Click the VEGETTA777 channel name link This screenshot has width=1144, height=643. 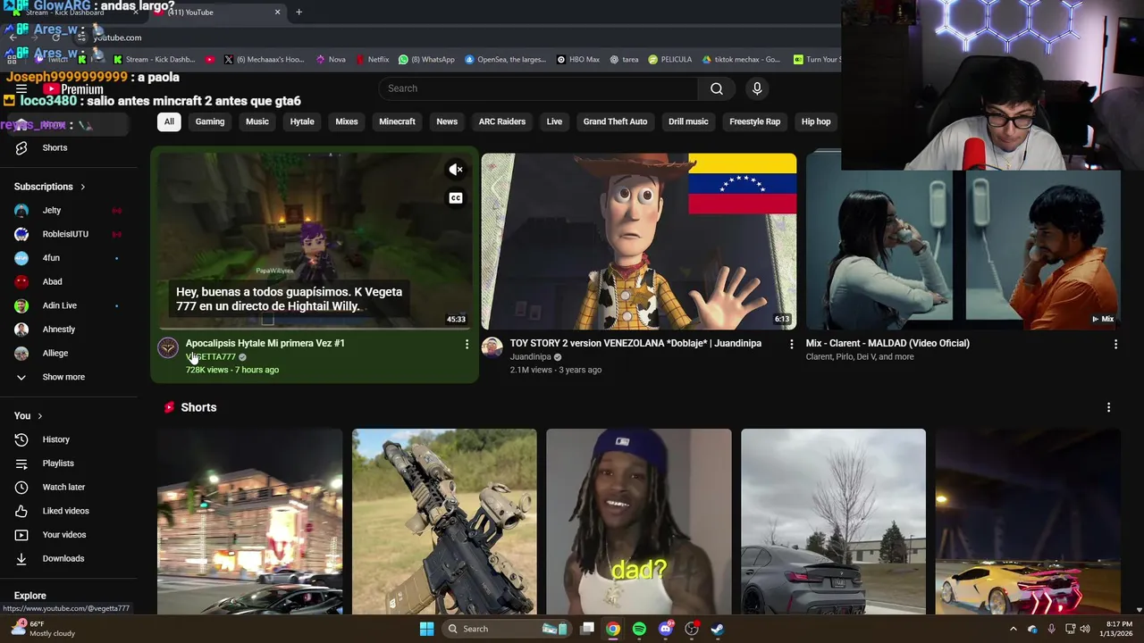(x=211, y=357)
